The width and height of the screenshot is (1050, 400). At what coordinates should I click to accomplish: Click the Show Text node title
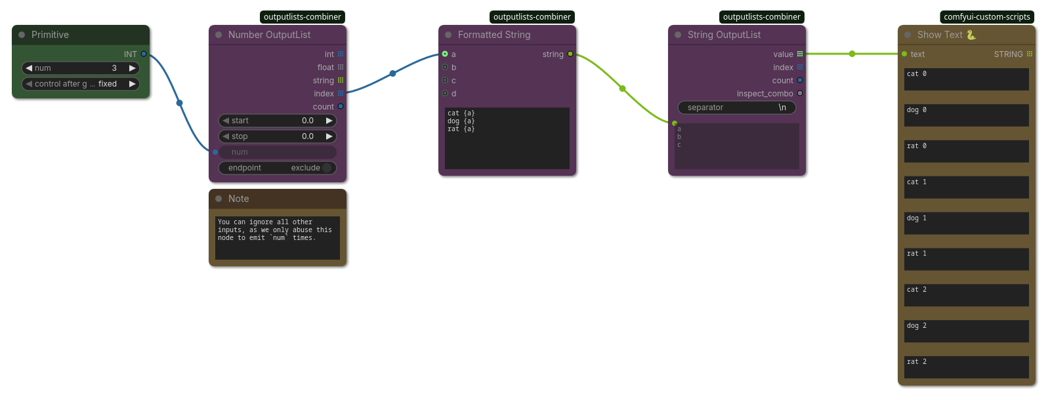click(x=946, y=35)
